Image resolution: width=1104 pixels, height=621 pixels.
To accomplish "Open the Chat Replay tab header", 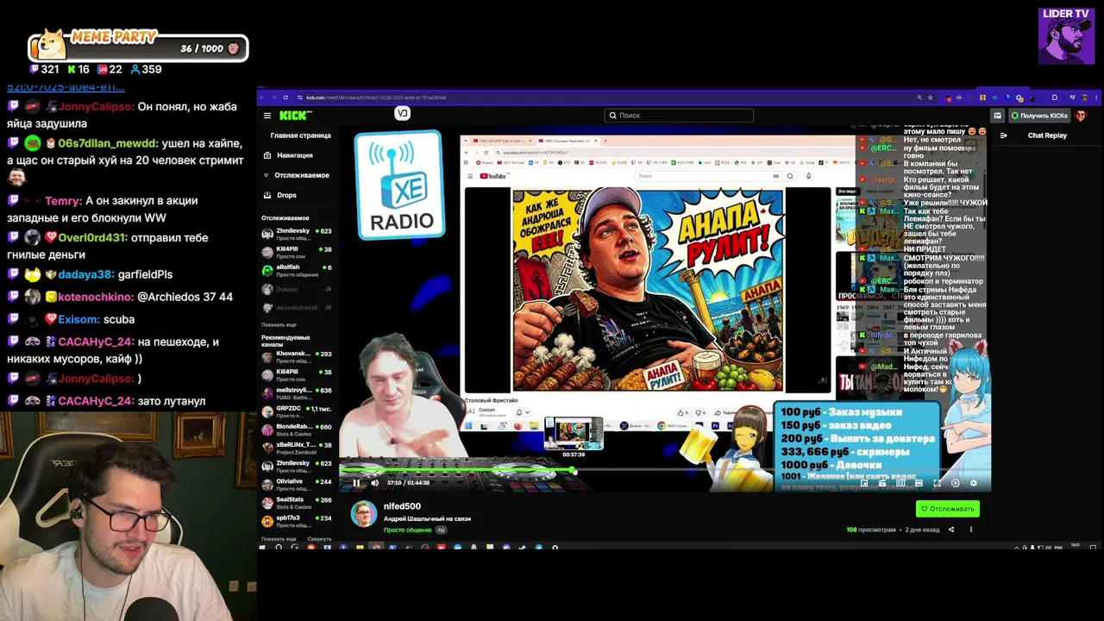I will [x=1047, y=135].
